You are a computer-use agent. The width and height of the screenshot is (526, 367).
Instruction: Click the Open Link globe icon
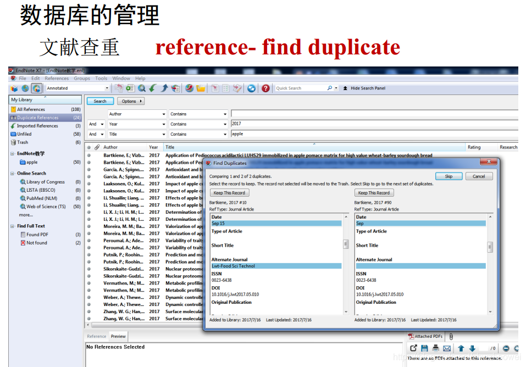pos(189,88)
